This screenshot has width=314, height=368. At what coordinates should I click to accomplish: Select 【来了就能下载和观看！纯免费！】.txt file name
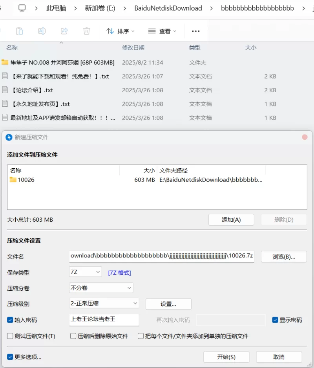pos(60,76)
